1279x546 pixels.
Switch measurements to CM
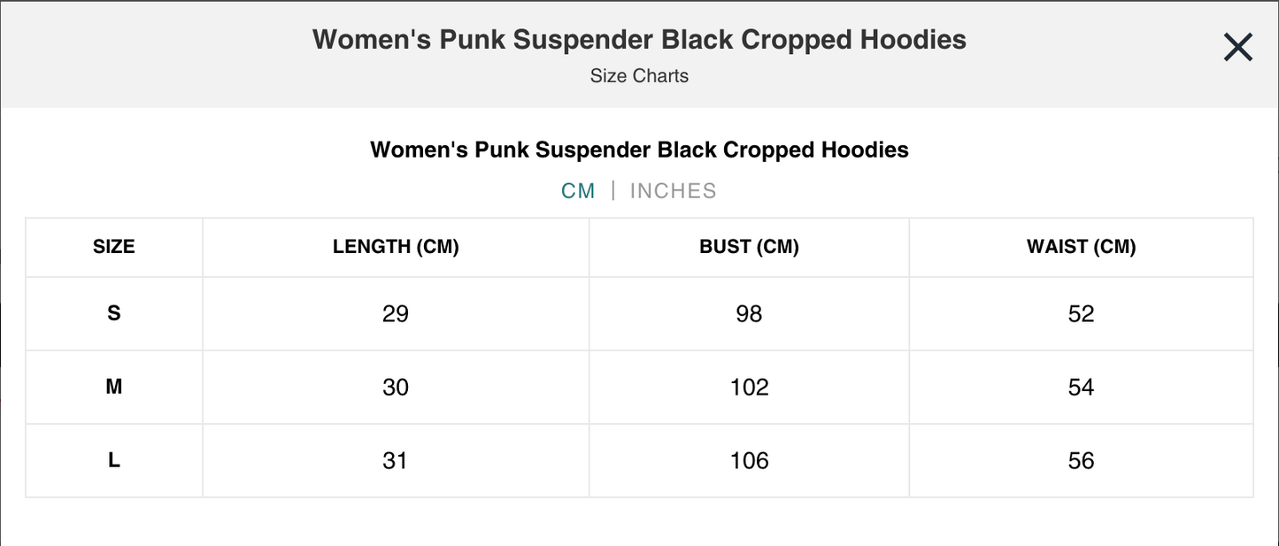tap(579, 189)
